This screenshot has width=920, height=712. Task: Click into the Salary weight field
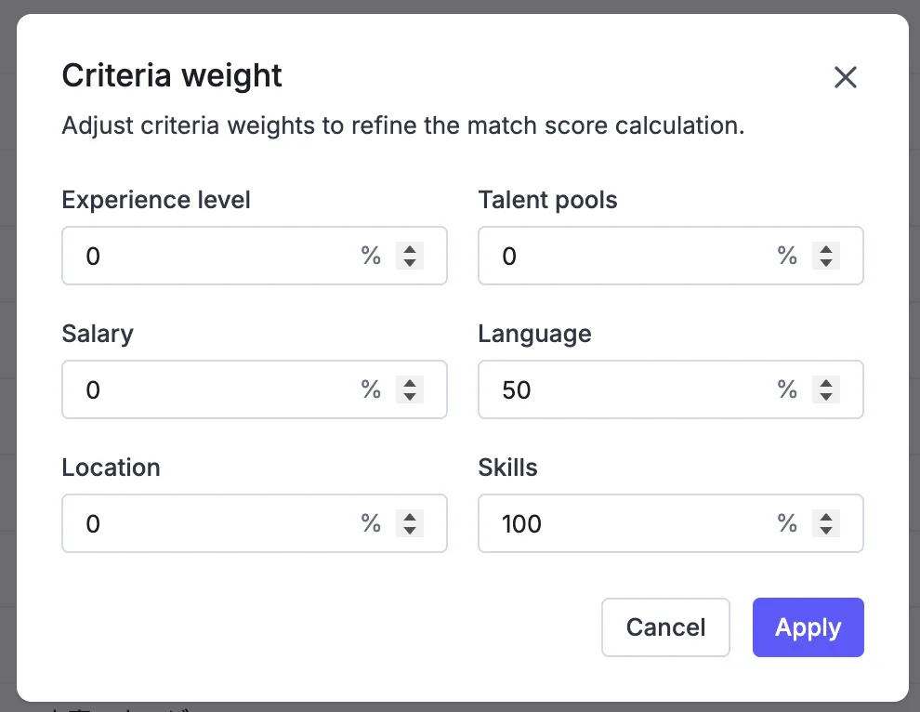(214, 389)
